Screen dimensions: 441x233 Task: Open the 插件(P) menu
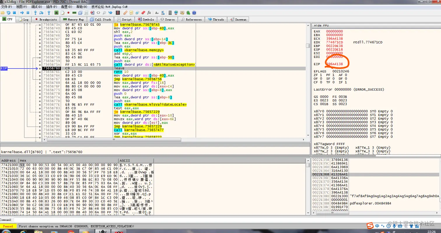pos(52,6)
